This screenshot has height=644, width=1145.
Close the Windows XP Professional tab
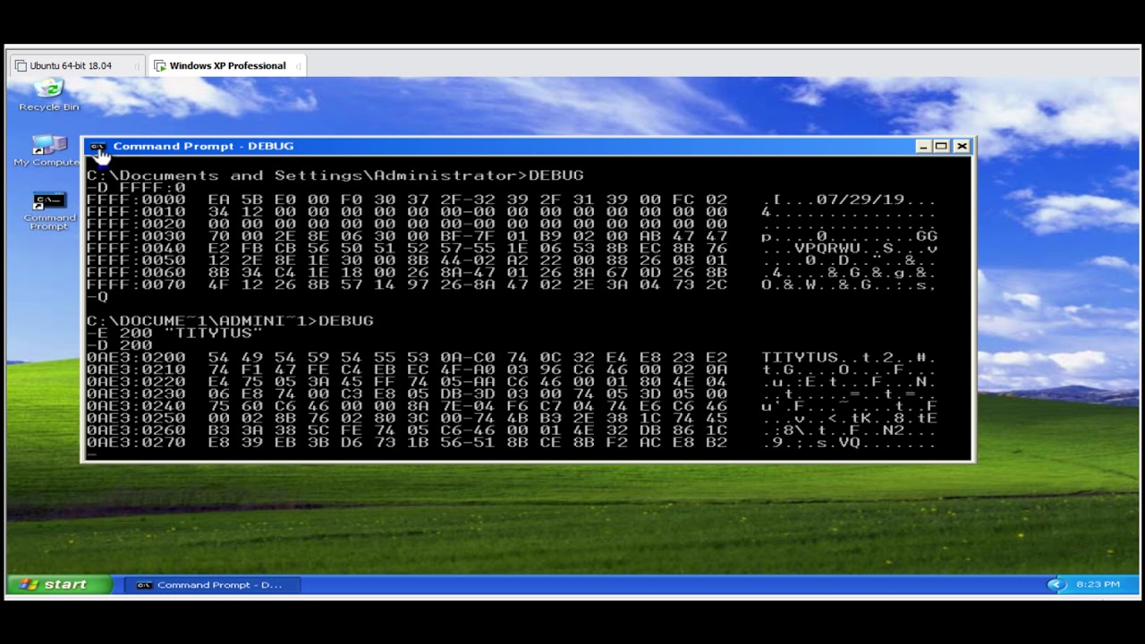pyautogui.click(x=298, y=66)
